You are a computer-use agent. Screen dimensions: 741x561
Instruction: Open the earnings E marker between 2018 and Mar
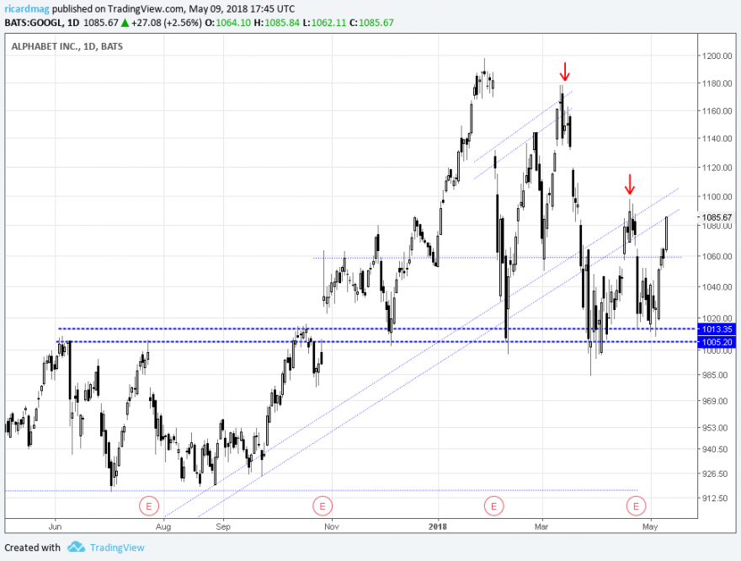pos(493,506)
